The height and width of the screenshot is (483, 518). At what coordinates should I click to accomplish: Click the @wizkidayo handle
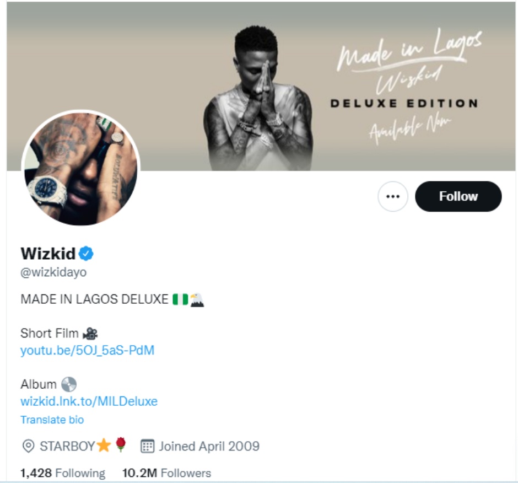[x=53, y=272]
